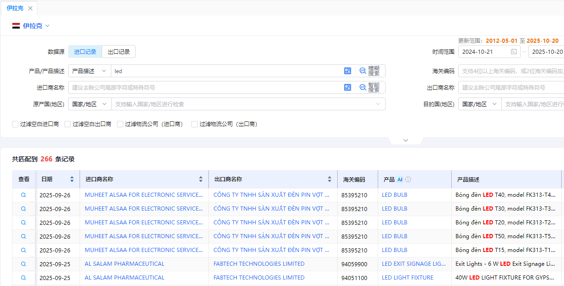Check the 过滤空白出口商 option
564x286 pixels.
point(68,124)
